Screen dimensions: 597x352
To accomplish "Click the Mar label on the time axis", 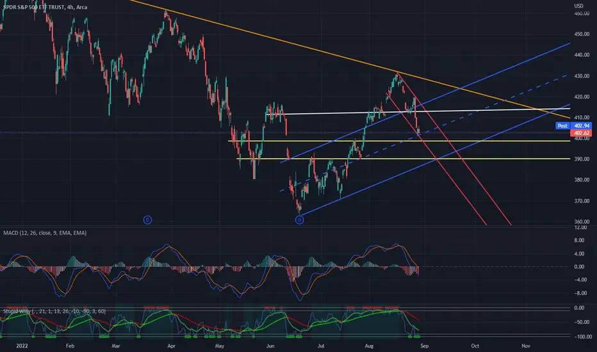I will click(x=116, y=346).
